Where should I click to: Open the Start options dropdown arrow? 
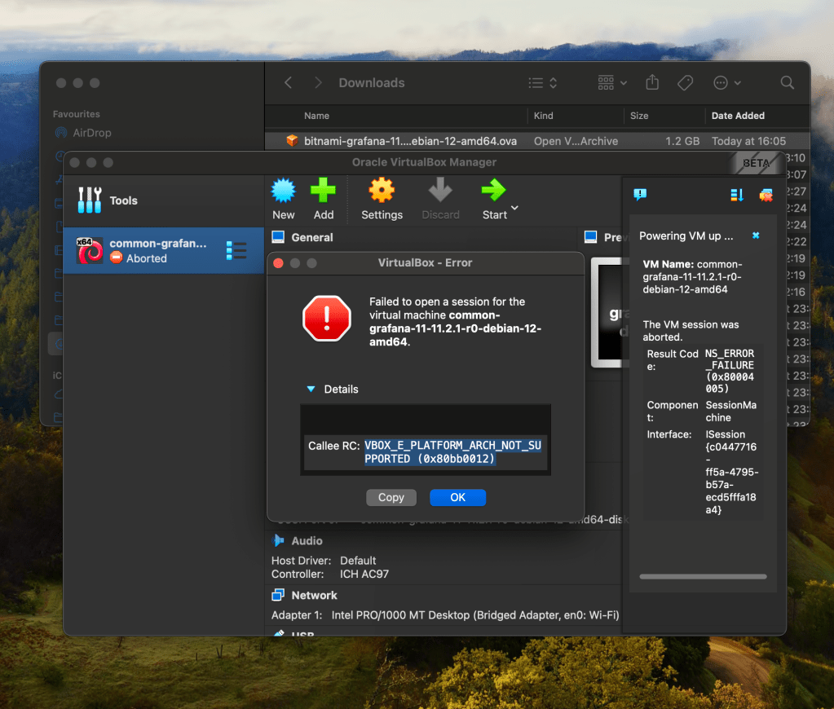tap(515, 208)
